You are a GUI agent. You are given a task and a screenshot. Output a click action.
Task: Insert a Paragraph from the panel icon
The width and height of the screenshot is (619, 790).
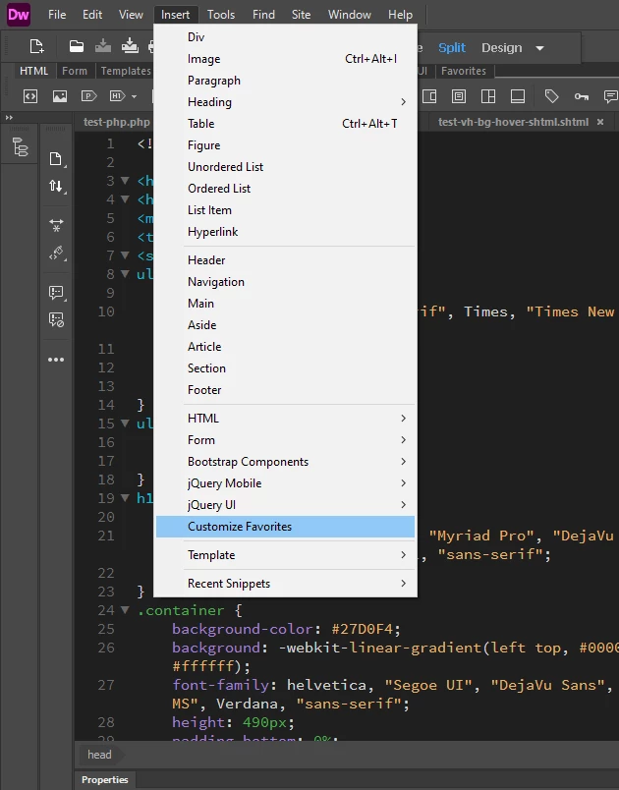tap(88, 95)
